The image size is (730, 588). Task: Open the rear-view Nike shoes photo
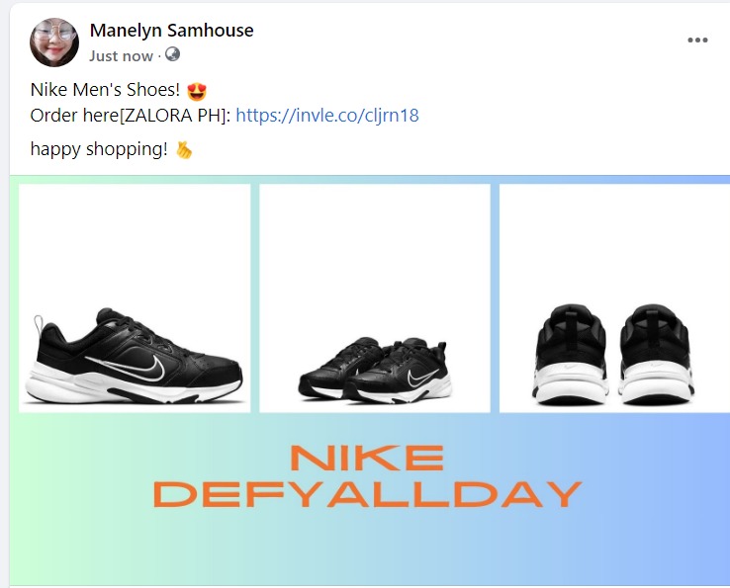(x=614, y=298)
